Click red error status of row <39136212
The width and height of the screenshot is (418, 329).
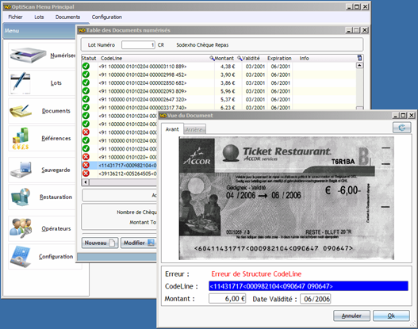click(x=86, y=174)
